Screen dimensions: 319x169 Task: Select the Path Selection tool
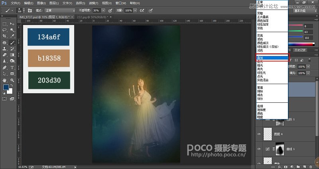tap(4, 74)
